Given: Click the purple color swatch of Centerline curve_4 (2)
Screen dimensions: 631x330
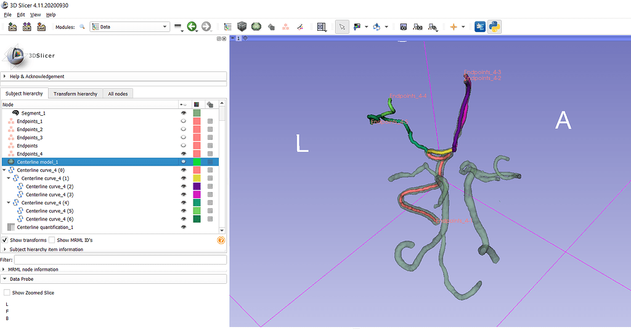Looking at the screenshot, I should pyautogui.click(x=197, y=186).
